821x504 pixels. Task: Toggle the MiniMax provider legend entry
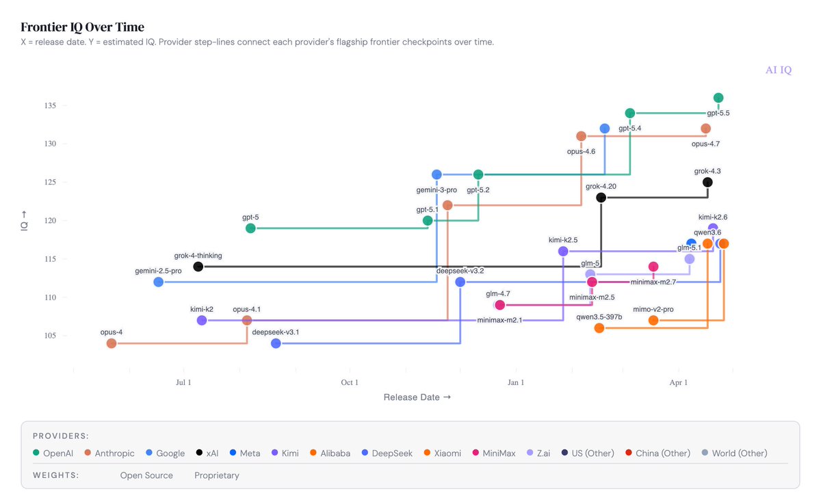click(x=497, y=453)
